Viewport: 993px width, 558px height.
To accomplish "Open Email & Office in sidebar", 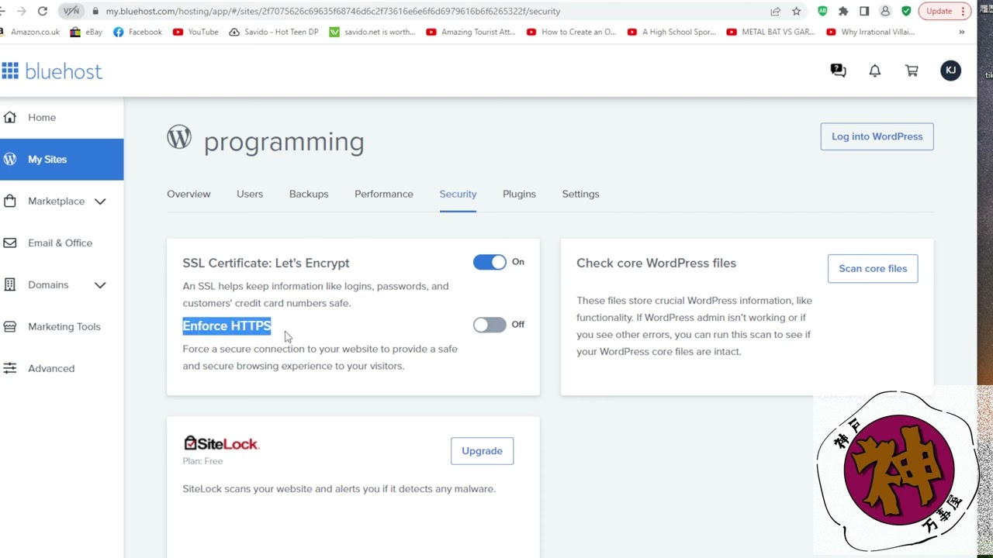I will (x=60, y=243).
